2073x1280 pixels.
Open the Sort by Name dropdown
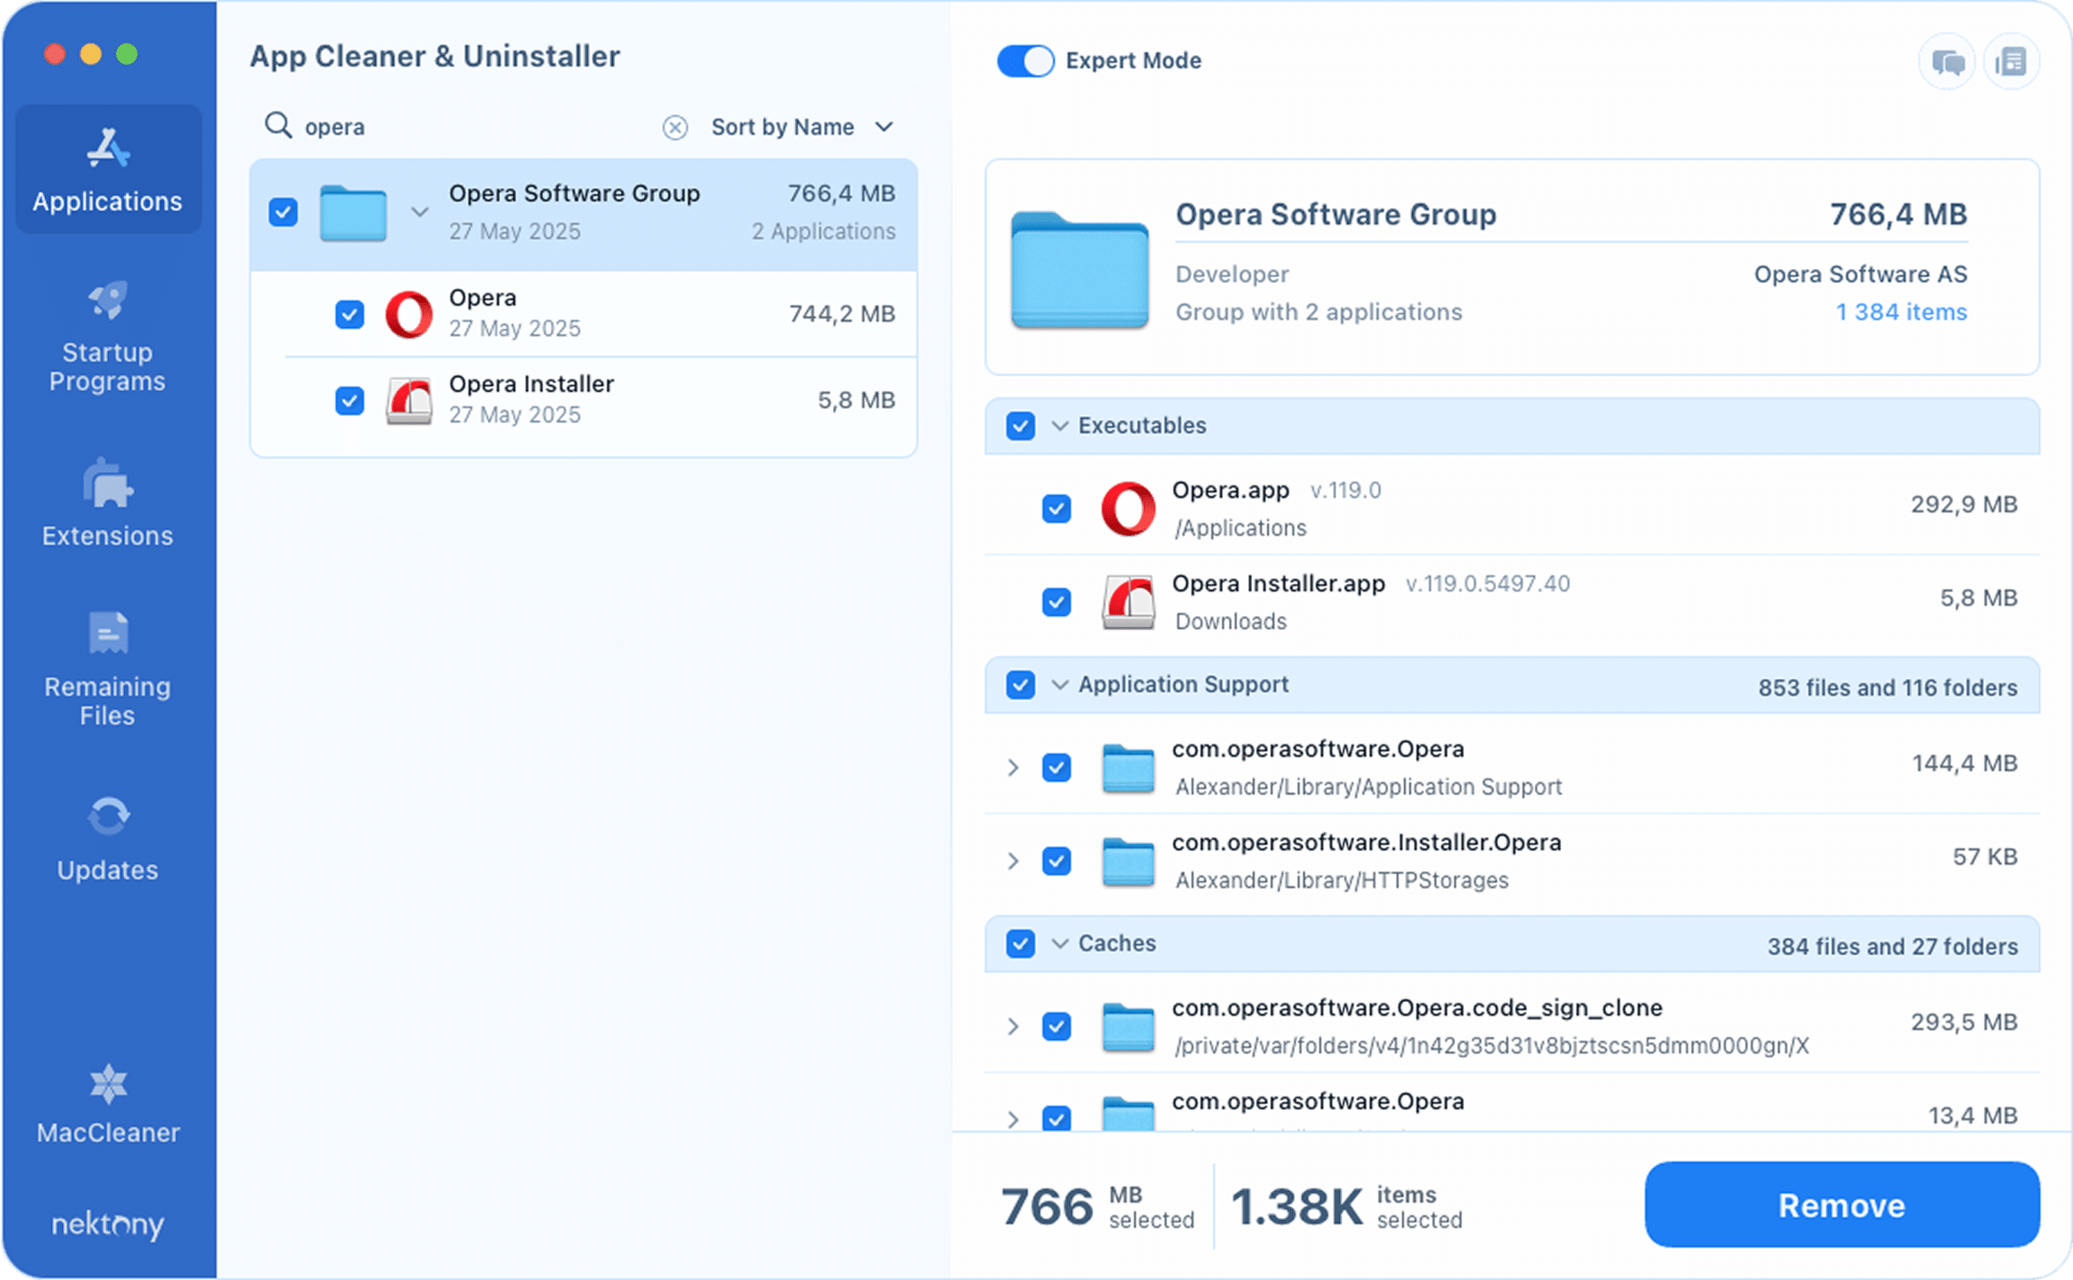pos(802,128)
